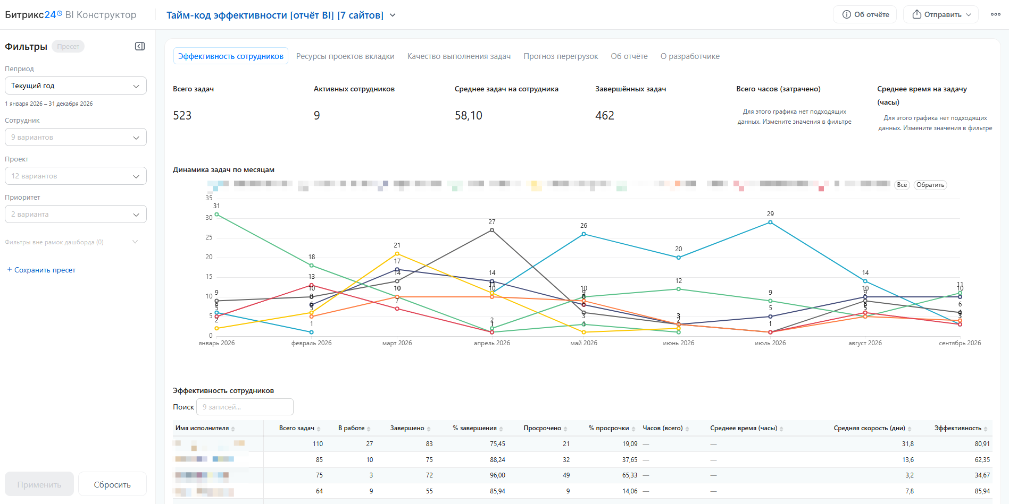The width and height of the screenshot is (1009, 504).
Task: Expand the Сотрудник filter dropdown
Action: 76,137
